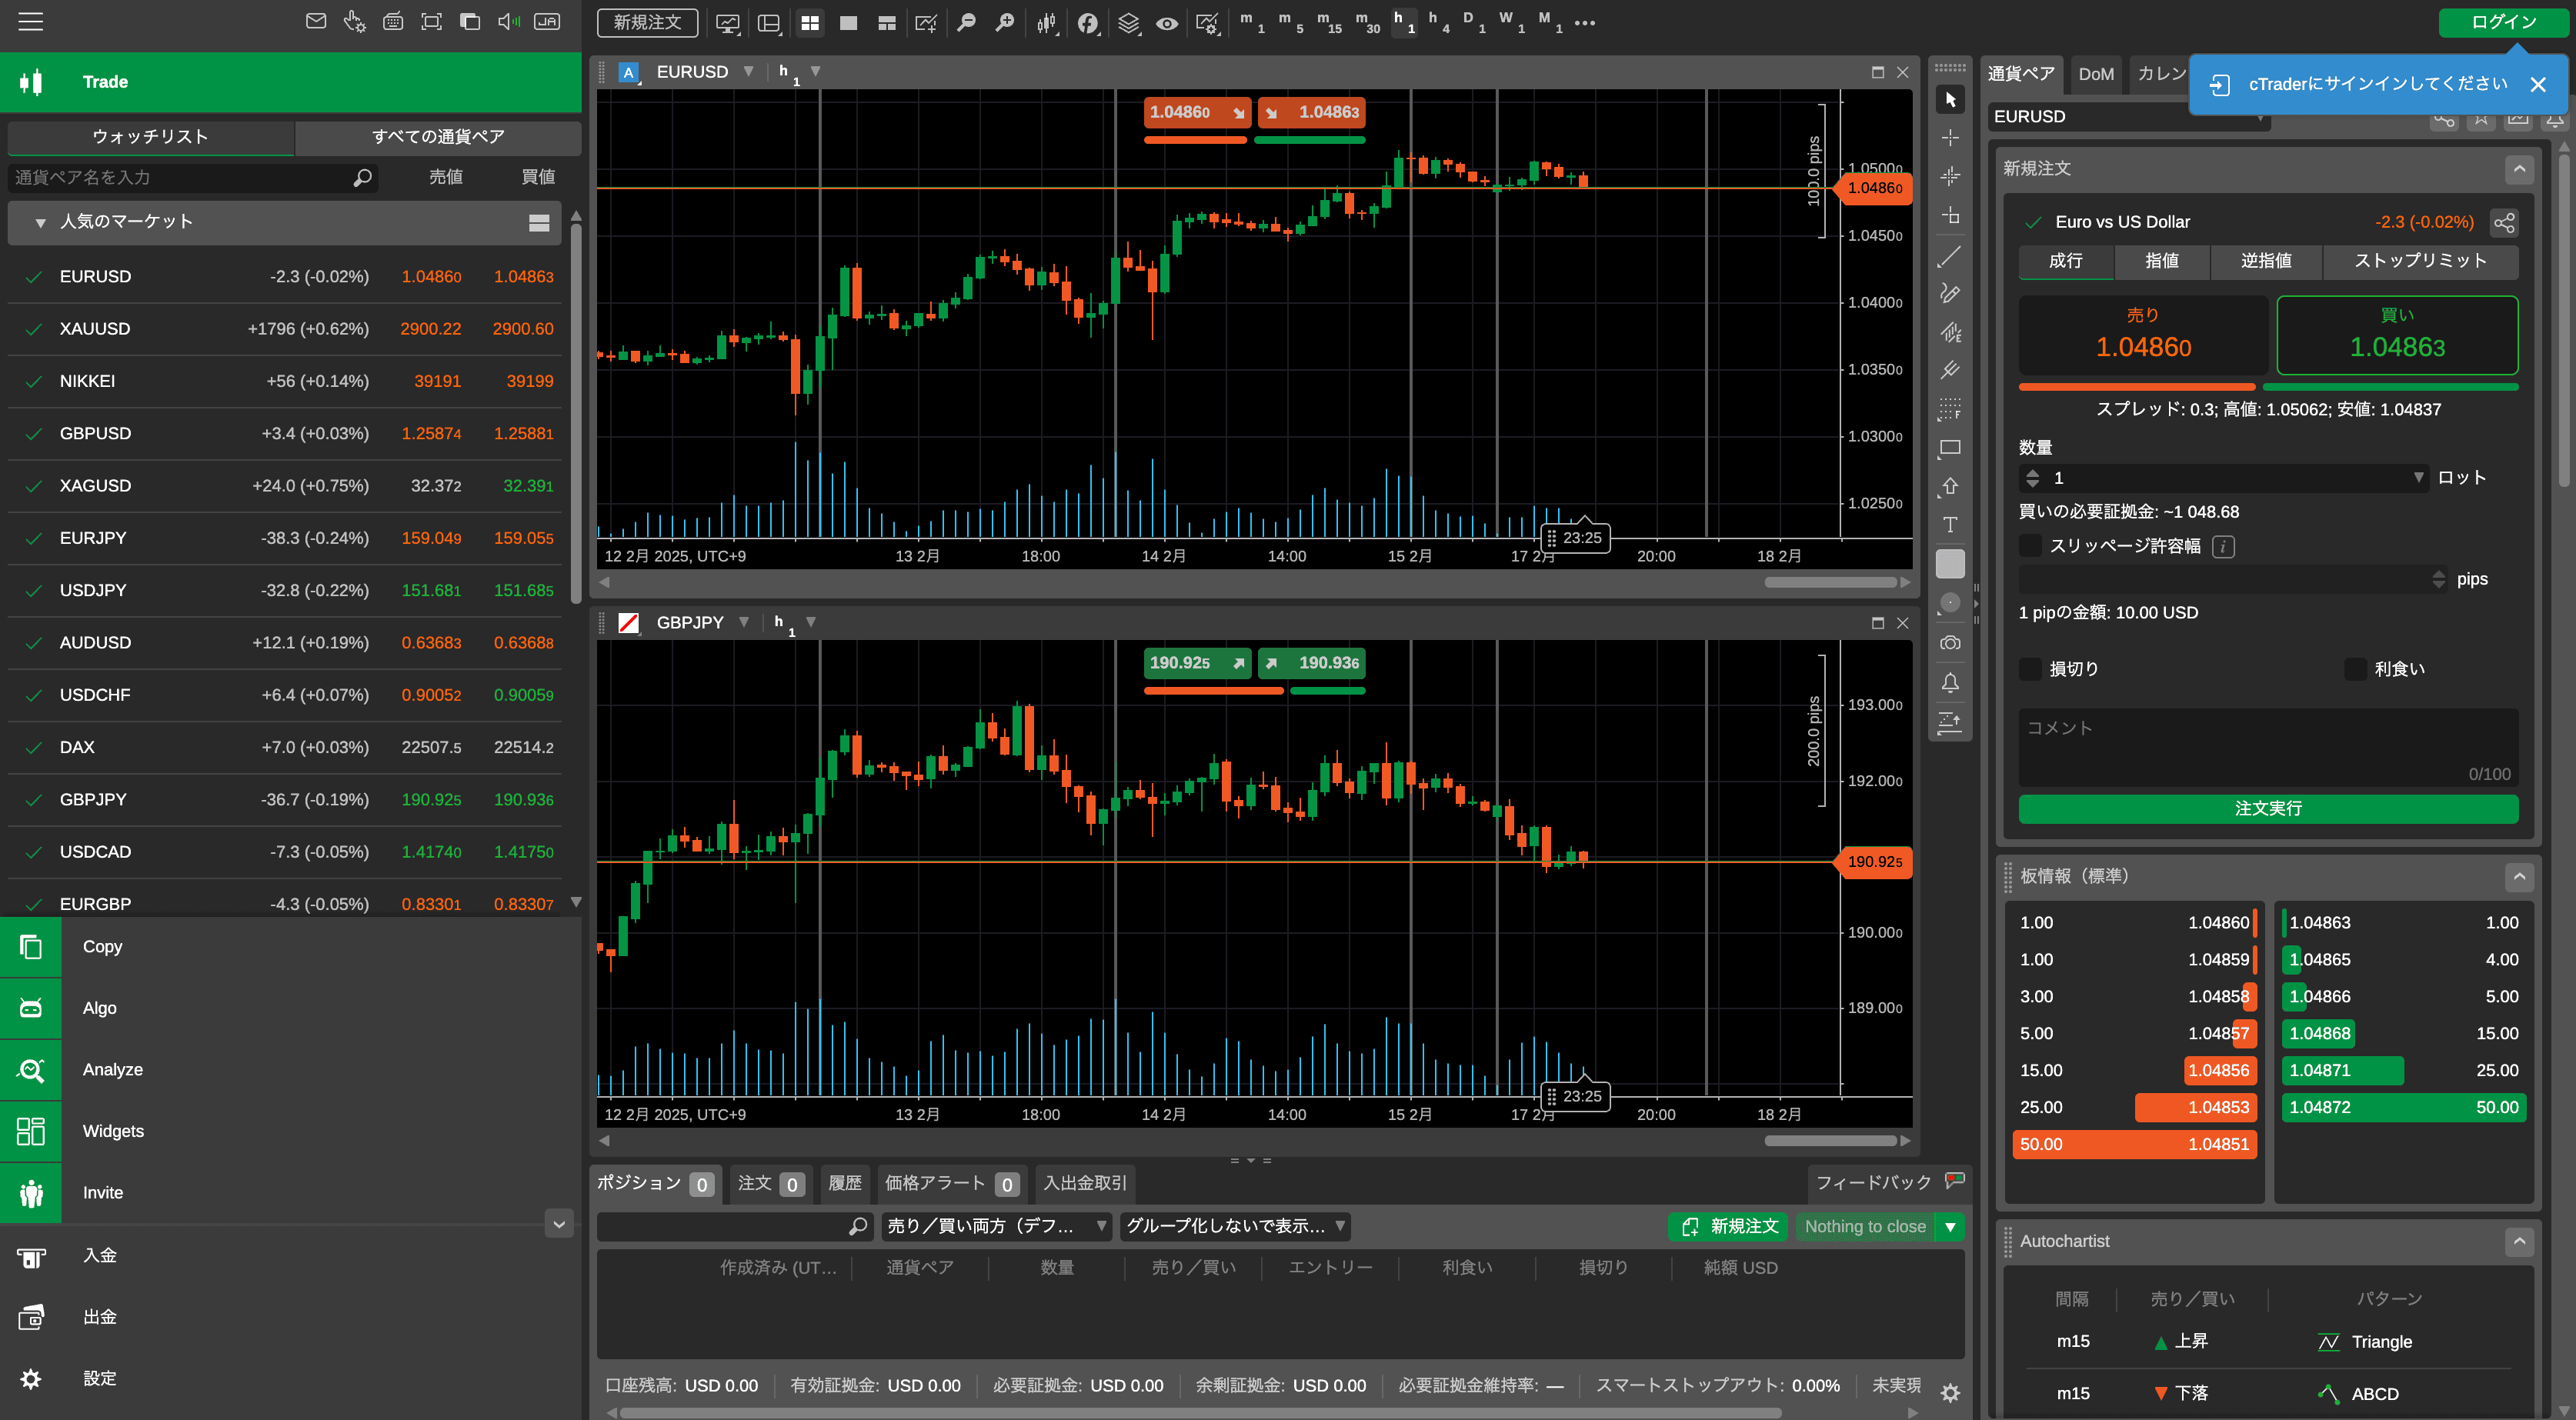Click the コメント input field
Image resolution: width=2576 pixels, height=1420 pixels.
point(2268,748)
